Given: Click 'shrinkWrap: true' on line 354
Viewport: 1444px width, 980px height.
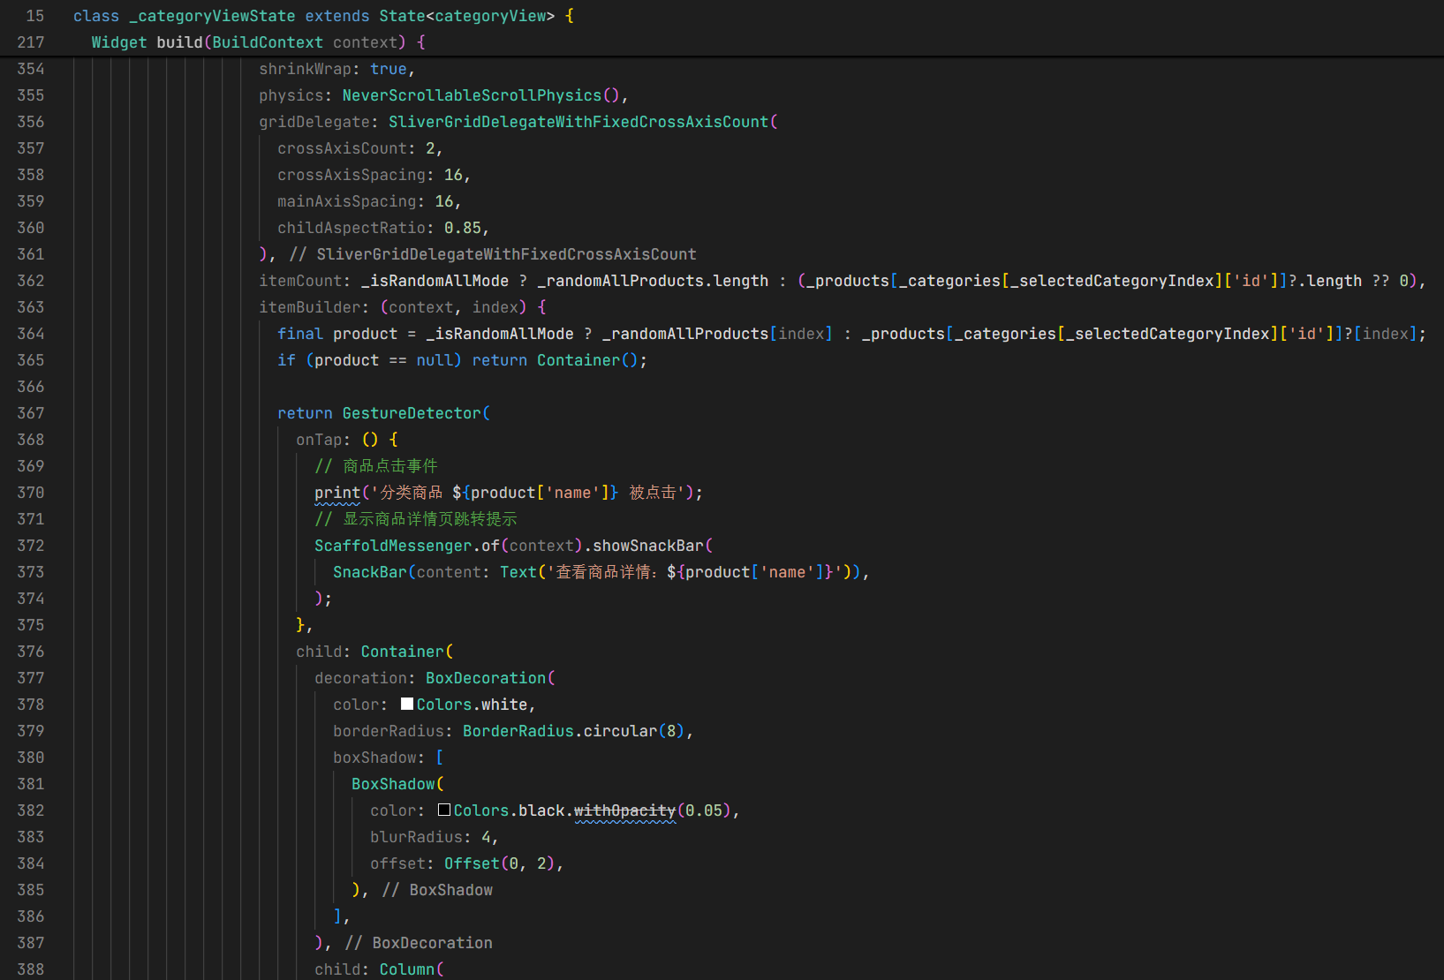Looking at the screenshot, I should (x=333, y=69).
